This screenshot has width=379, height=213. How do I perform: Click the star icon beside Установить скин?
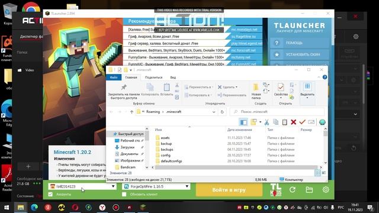(277, 54)
